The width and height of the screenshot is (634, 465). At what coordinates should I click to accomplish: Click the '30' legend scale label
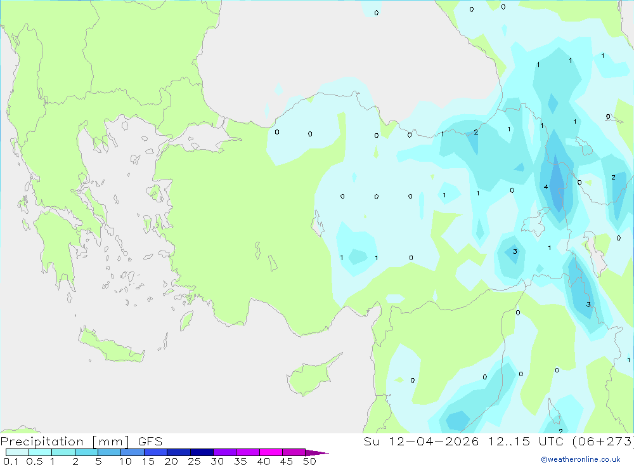[x=217, y=461]
